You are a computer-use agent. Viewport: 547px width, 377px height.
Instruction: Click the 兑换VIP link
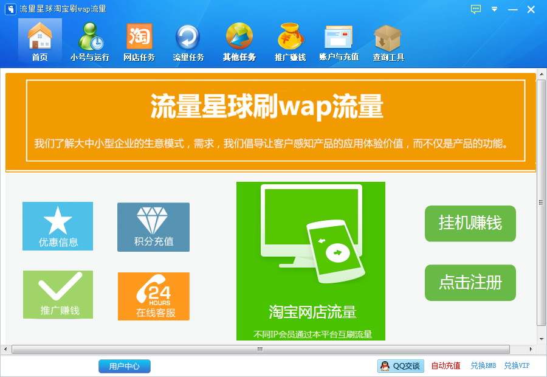pos(517,366)
